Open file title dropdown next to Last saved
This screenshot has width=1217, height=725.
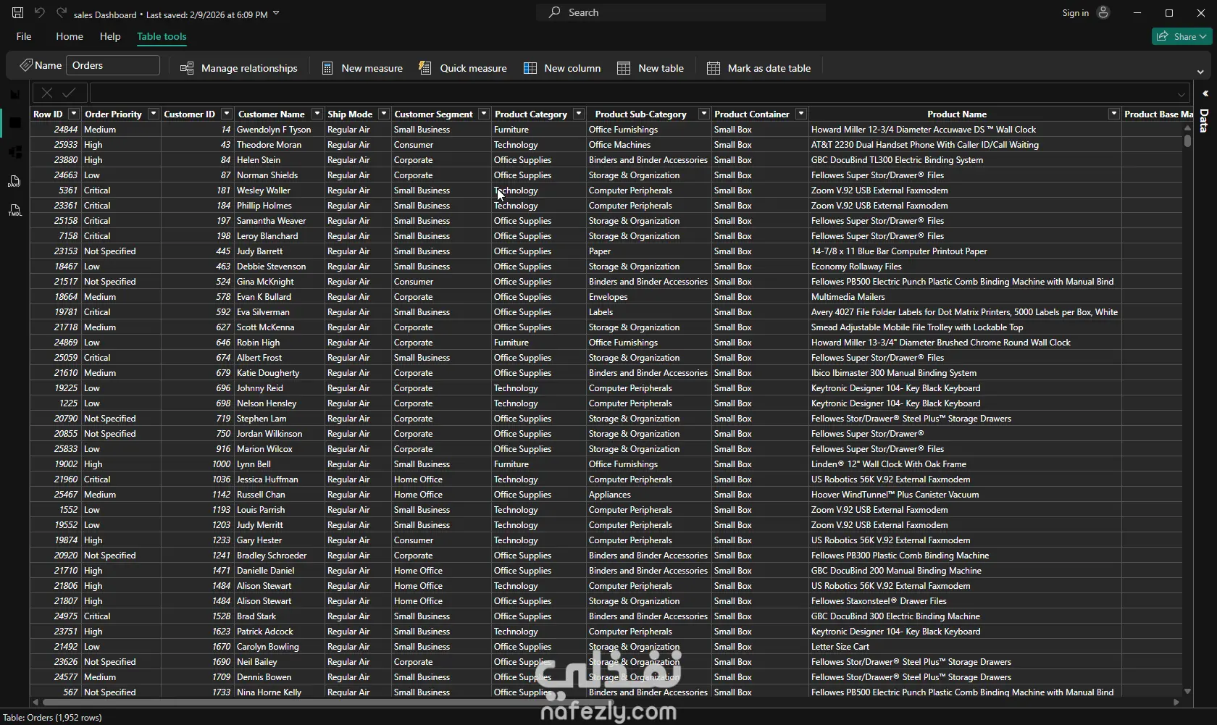pos(276,14)
